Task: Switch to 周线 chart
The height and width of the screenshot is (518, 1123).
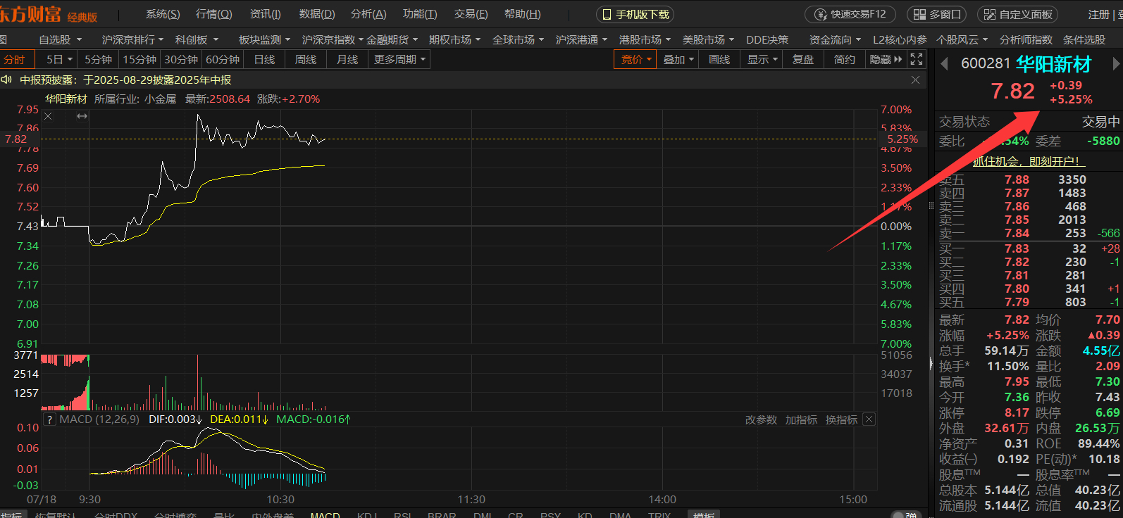Action: [x=306, y=59]
